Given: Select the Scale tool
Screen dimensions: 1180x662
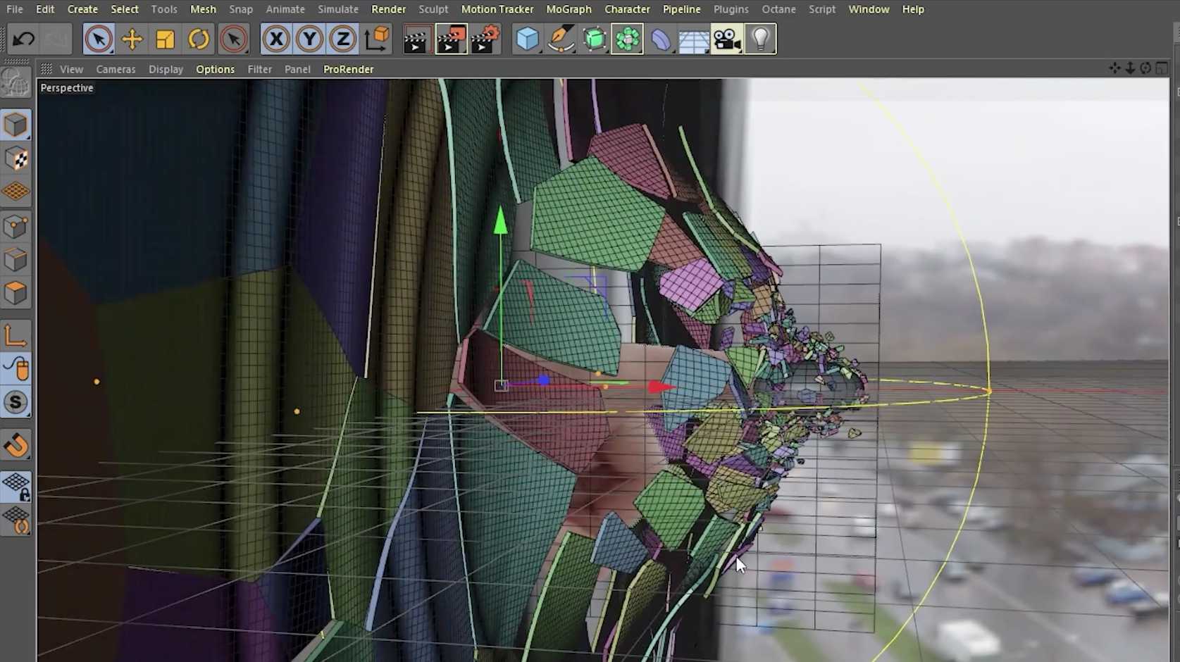Looking at the screenshot, I should click(165, 39).
